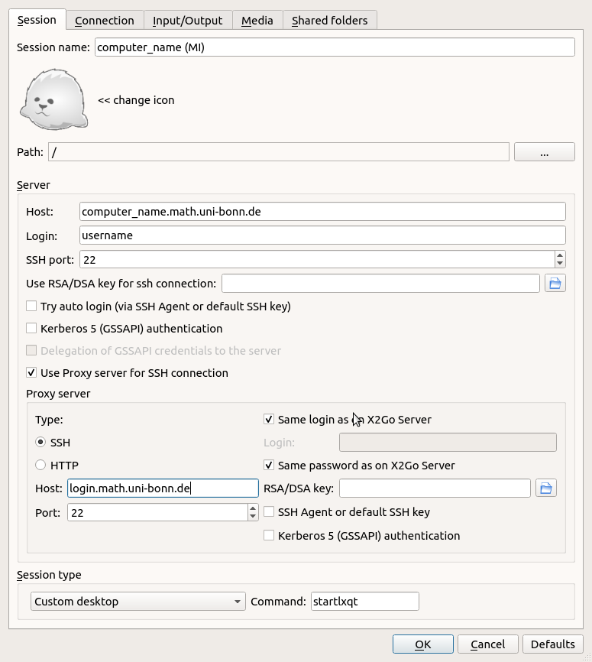The width and height of the screenshot is (592, 662).
Task: Click the Session name text field
Action: [334, 47]
